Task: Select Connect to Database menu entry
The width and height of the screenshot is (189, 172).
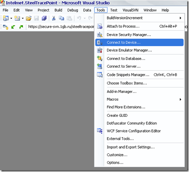Action: [x=140, y=59]
